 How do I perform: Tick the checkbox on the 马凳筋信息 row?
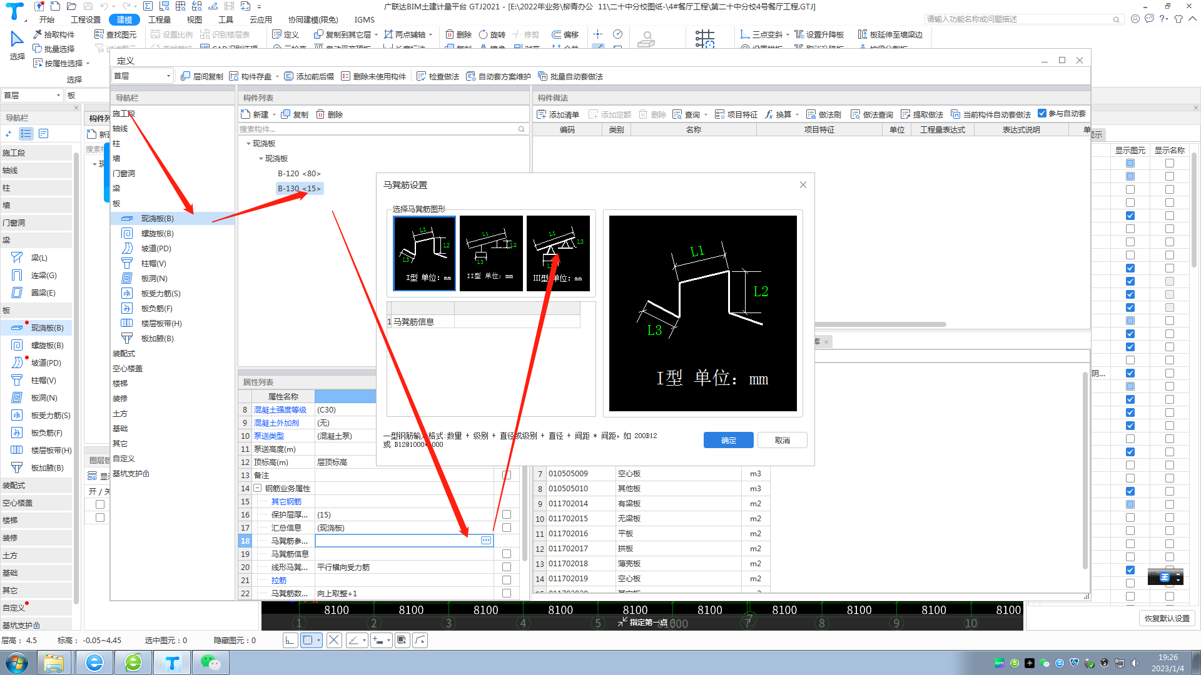[507, 554]
